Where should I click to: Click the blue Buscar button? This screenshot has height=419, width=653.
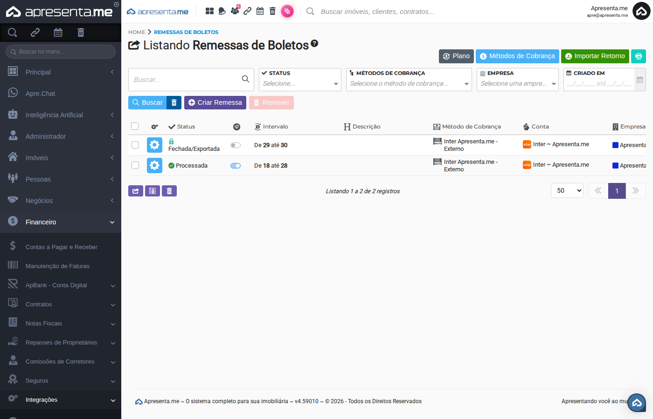[x=147, y=102]
